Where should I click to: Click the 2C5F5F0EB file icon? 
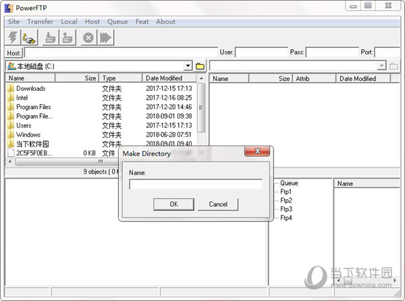(11, 153)
